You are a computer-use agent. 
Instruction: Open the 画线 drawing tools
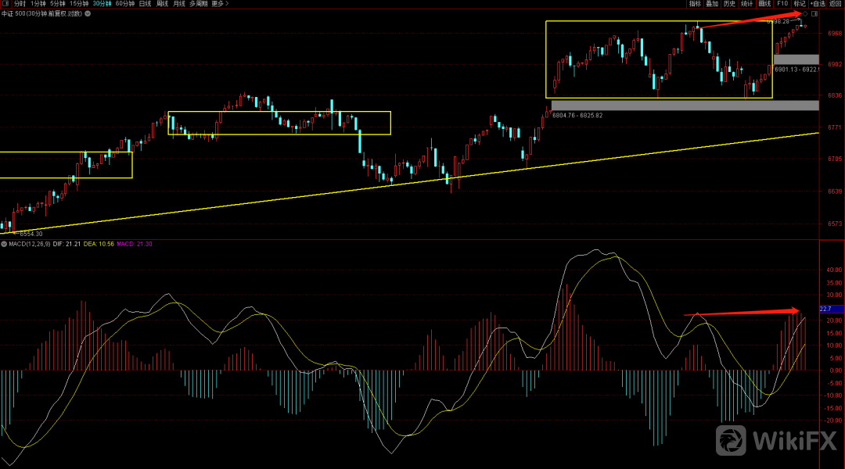point(764,4)
